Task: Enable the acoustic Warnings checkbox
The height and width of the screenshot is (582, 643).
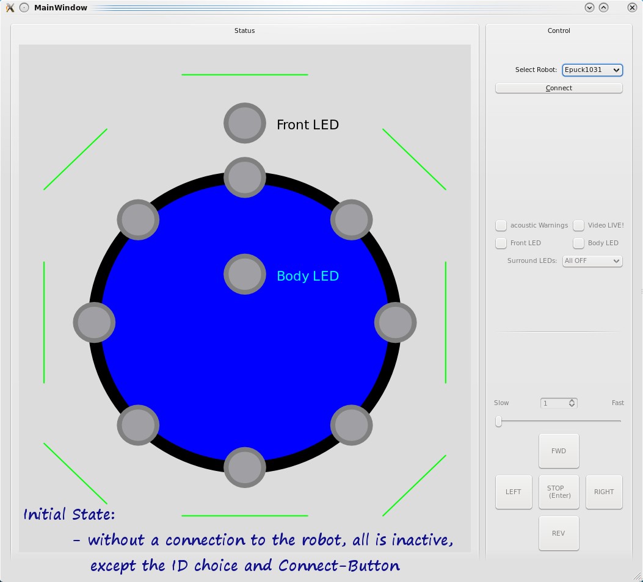Action: (x=501, y=226)
